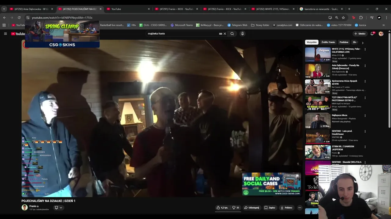Open Chrome zoom magnifier in address bar
The height and width of the screenshot is (219, 391).
[337, 18]
